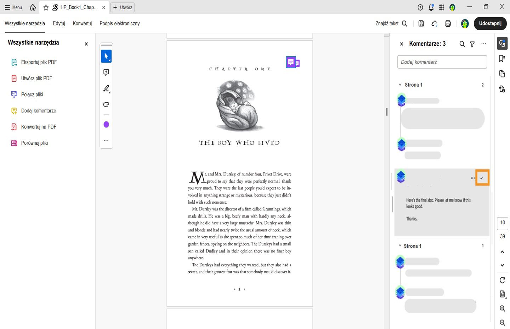Go to next page with down arrow
This screenshot has width=510, height=329.
click(x=502, y=265)
